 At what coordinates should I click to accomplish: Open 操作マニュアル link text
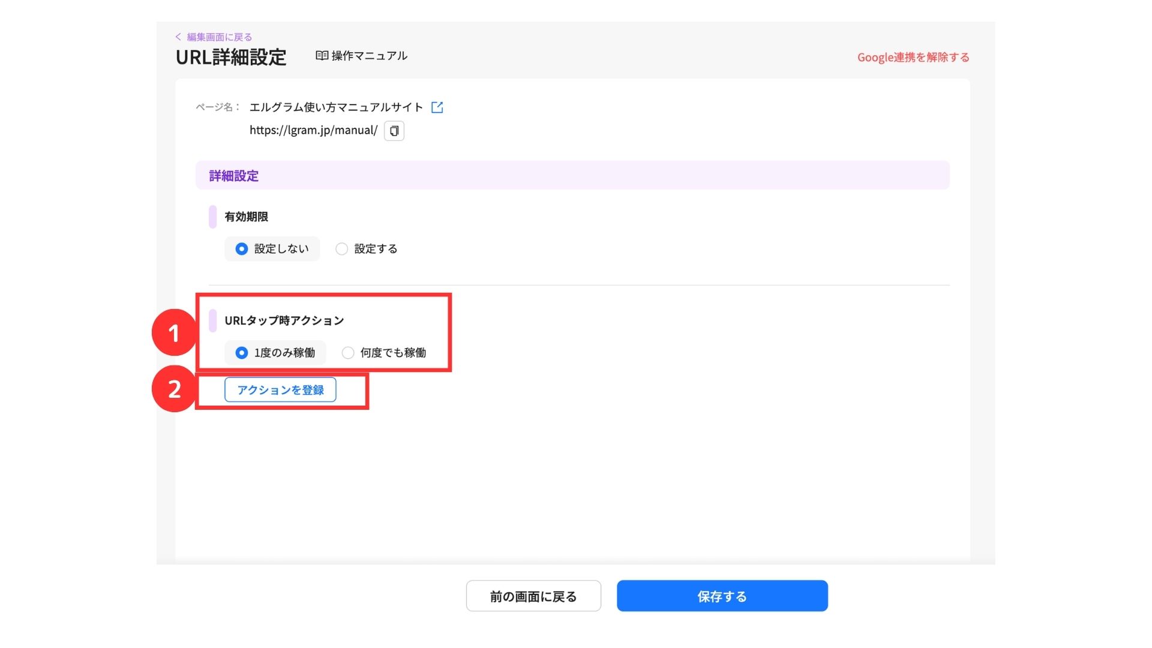pyautogui.click(x=369, y=56)
